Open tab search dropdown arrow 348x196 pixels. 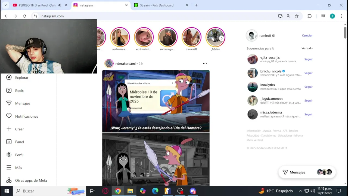(x=6, y=5)
